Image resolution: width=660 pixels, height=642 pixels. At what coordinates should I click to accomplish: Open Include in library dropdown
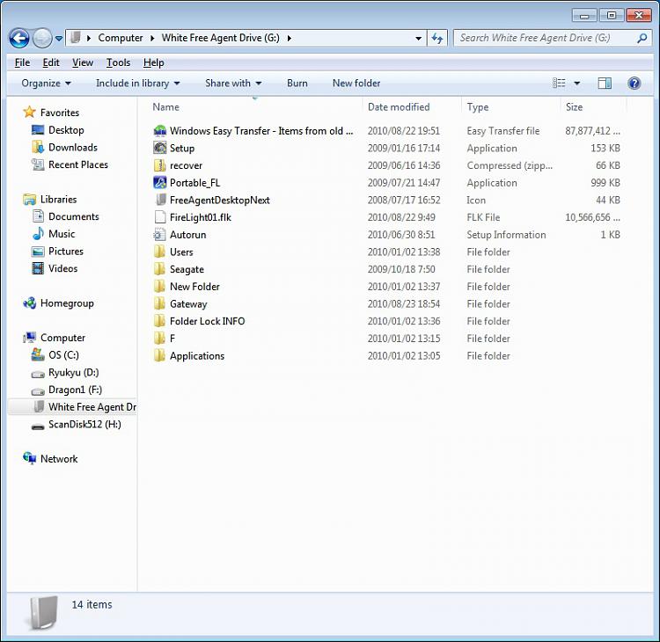click(137, 84)
